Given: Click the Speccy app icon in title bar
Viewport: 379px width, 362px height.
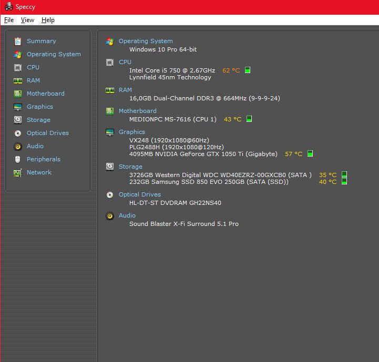Looking at the screenshot, I should pyautogui.click(x=9, y=6).
